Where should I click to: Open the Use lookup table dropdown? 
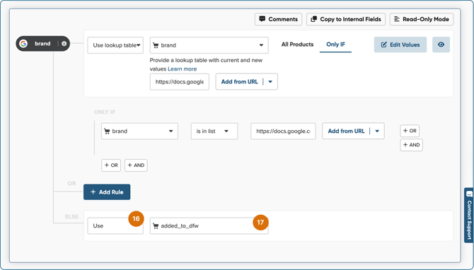click(x=115, y=45)
